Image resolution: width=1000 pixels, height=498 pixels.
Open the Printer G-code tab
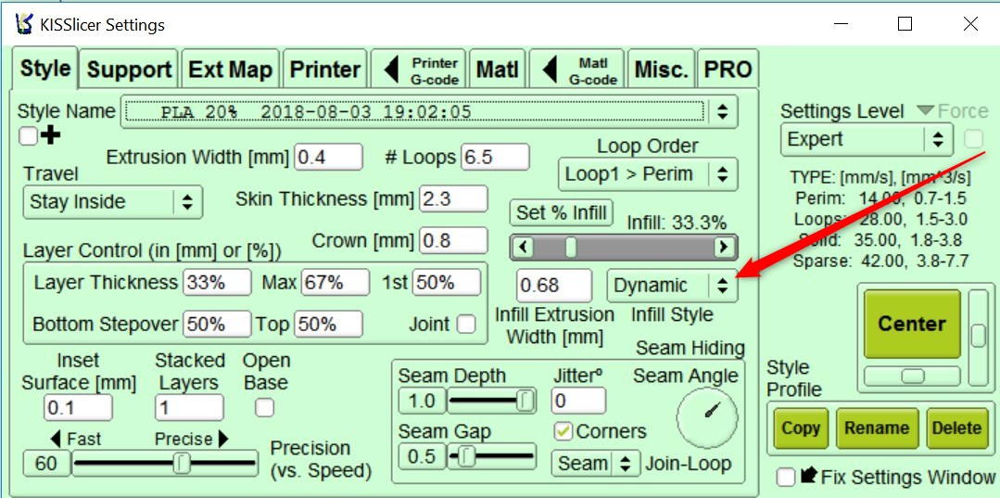tap(420, 70)
